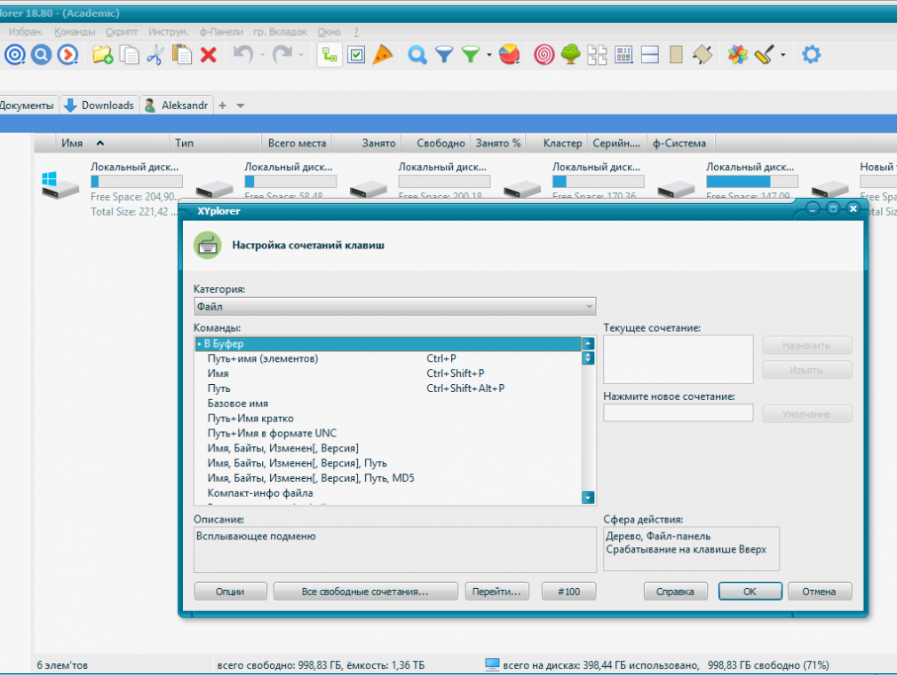Click the red-yellow pie ball icon
The height and width of the screenshot is (675, 897).
pyautogui.click(x=509, y=55)
